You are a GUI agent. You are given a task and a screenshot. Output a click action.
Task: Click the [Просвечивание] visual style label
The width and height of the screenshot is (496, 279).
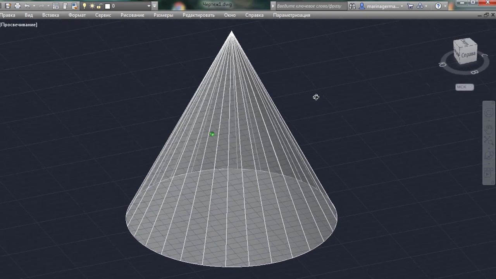tap(19, 24)
